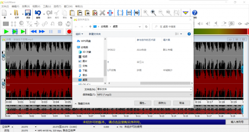Screen dimensions: 249x132
Task: Click the 保存(S) button
Action: coord(162,103)
